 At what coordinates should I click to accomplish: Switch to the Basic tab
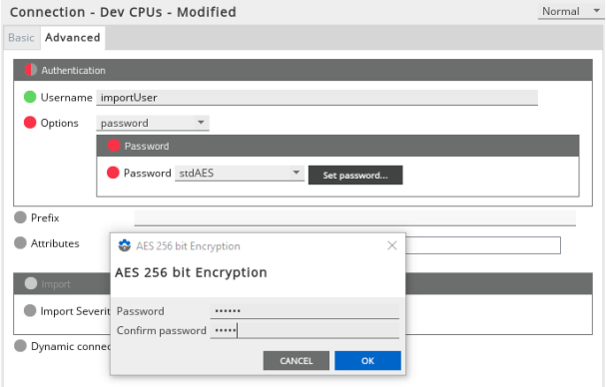point(21,38)
